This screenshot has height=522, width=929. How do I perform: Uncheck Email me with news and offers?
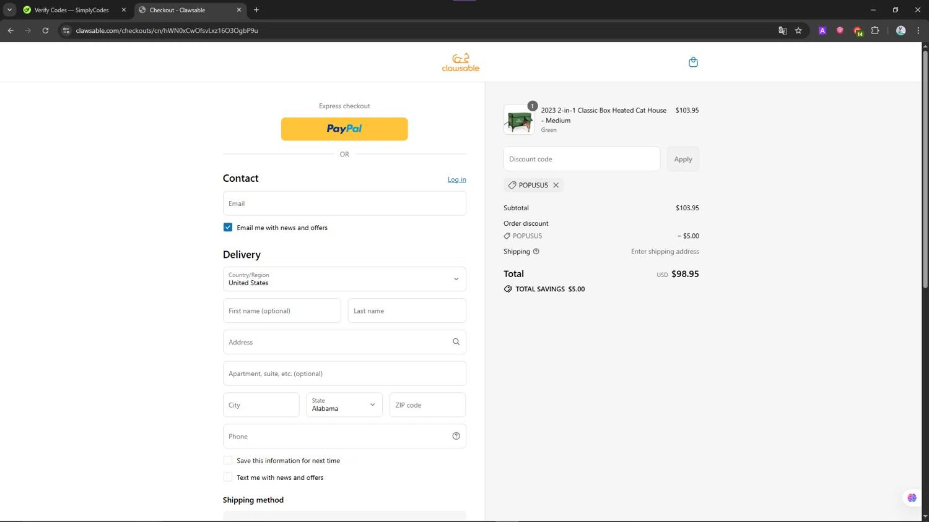tap(228, 228)
